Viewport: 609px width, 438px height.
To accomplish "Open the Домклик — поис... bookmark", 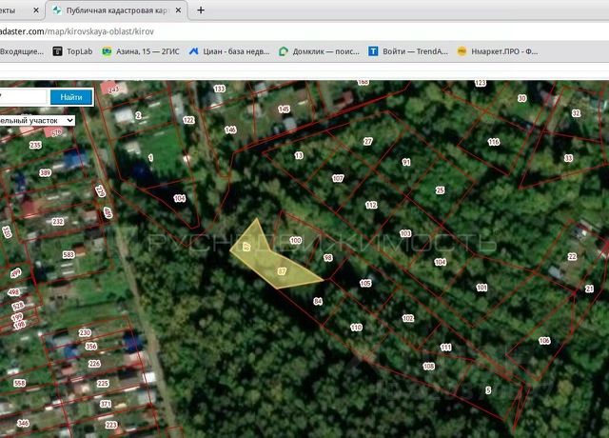I will (x=320, y=51).
